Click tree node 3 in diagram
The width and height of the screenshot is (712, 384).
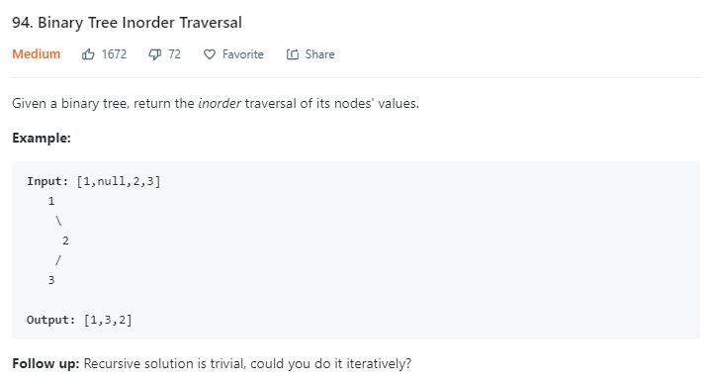(51, 280)
